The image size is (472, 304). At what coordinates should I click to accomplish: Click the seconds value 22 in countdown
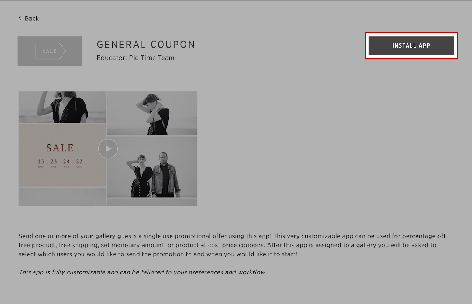(x=79, y=161)
